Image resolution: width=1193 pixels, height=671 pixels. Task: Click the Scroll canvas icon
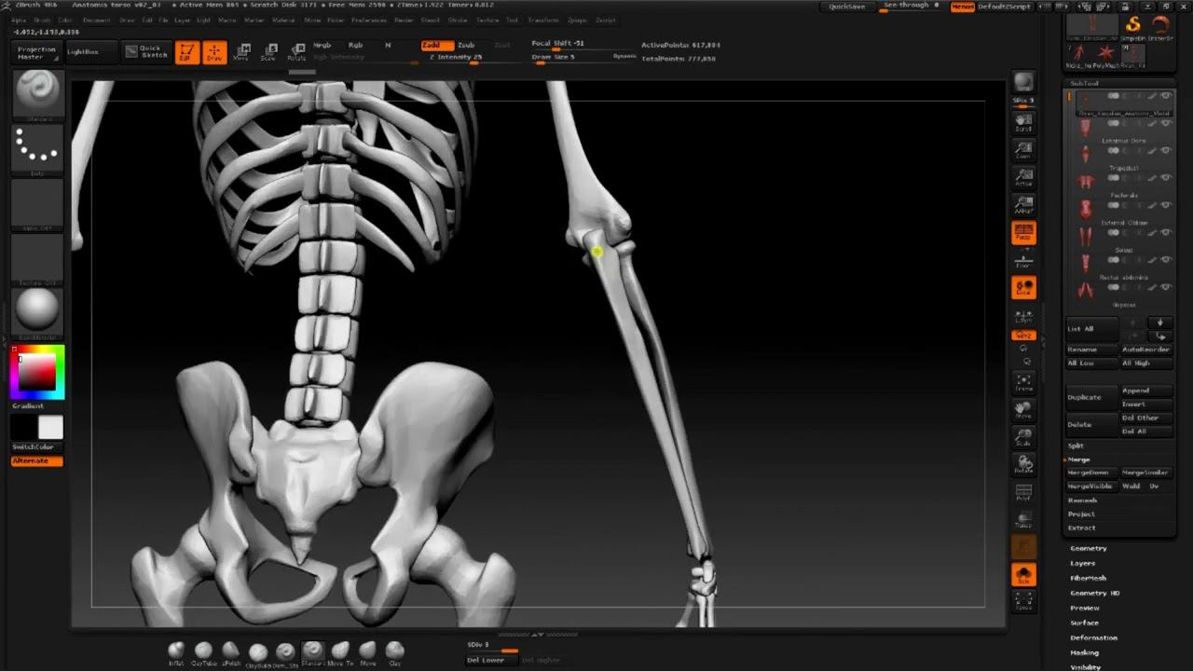[x=1023, y=121]
